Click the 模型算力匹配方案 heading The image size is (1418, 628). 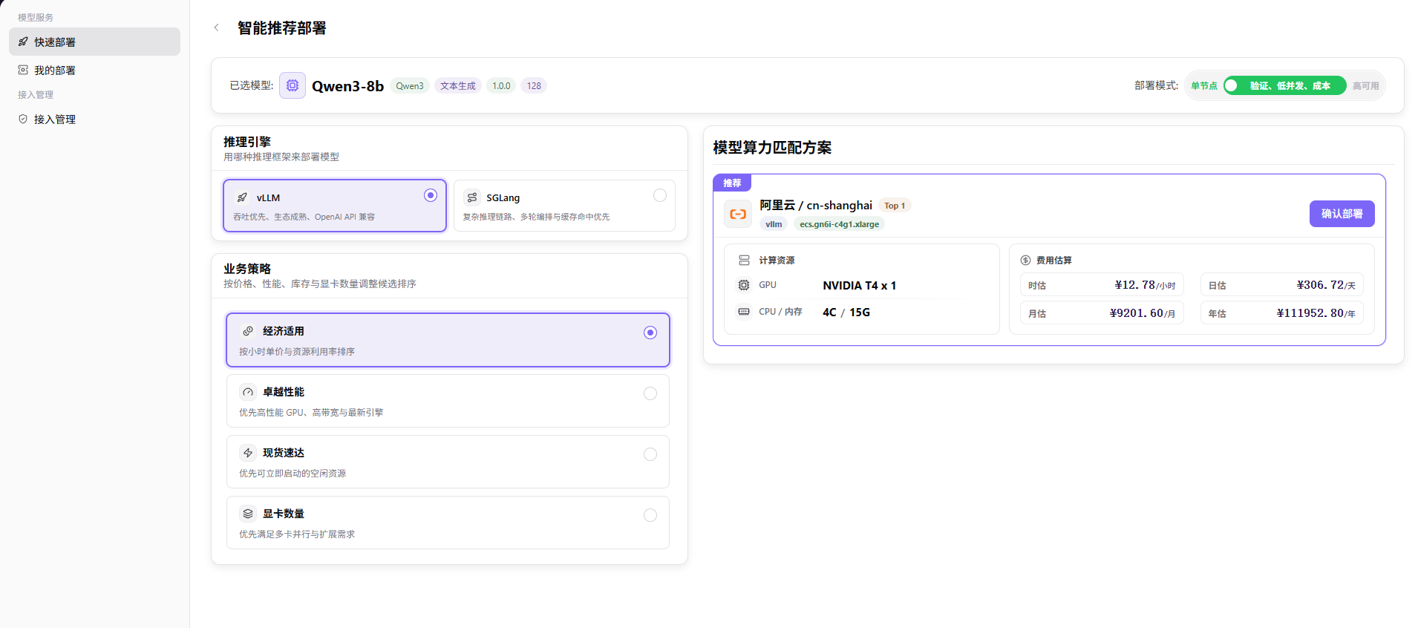tap(772, 148)
